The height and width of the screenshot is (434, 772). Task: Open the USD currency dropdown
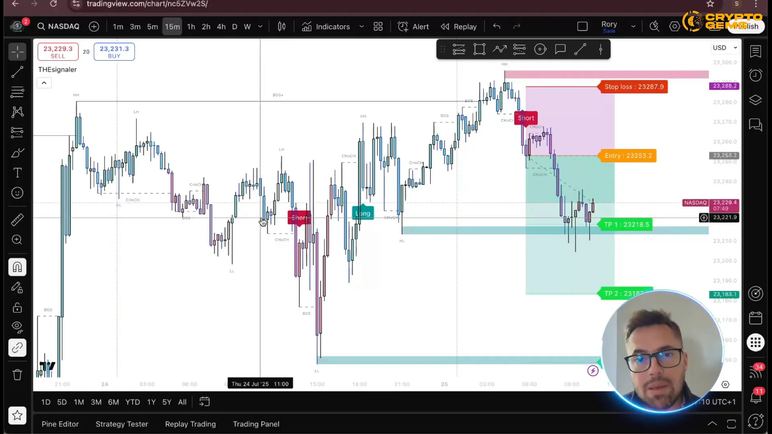[725, 48]
